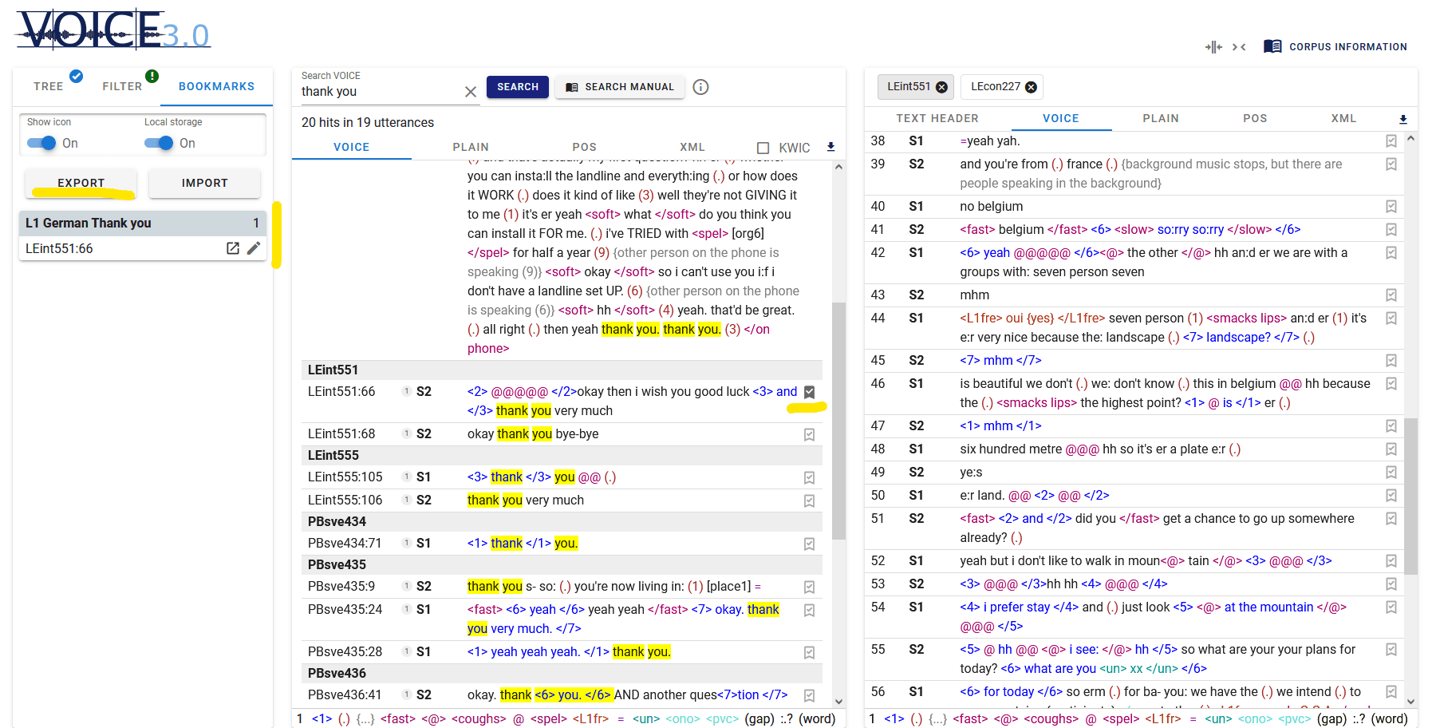Click the EXPORT bookmarks button
This screenshot has width=1436, height=728.
click(81, 183)
